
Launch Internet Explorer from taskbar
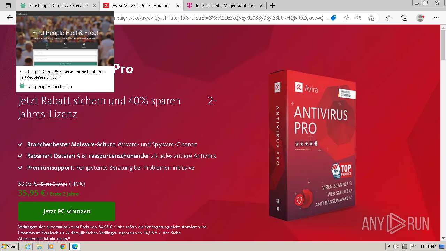click(28, 246)
